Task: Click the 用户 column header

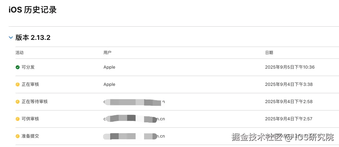Action: point(107,53)
